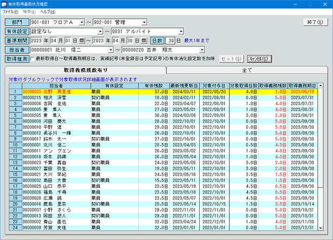
Task: Select row 00000011 アン グエン
Action: (x=163, y=151)
